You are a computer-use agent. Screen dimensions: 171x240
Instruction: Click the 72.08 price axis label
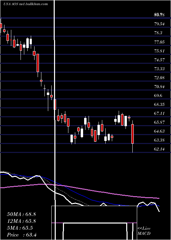[x=159, y=78]
